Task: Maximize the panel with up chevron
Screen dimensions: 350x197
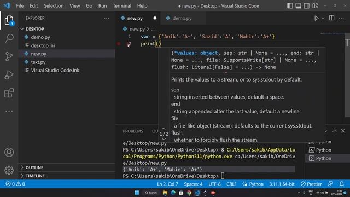Action: click(x=334, y=131)
